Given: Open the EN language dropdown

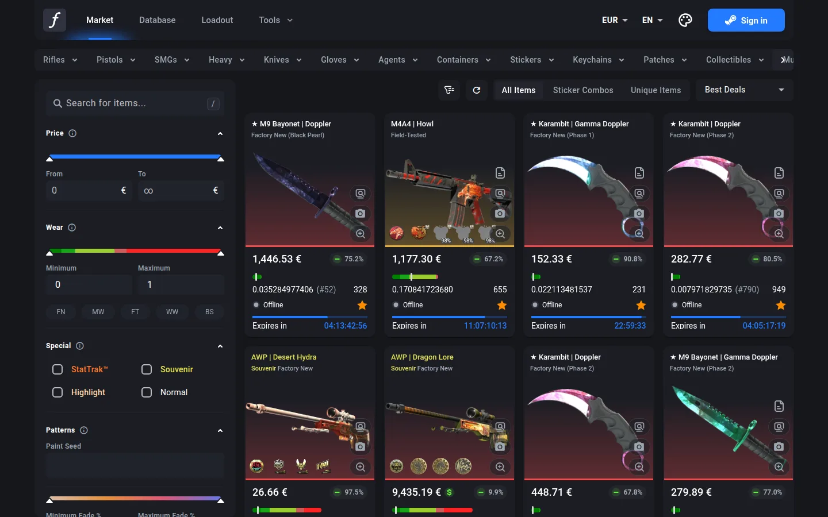Looking at the screenshot, I should [x=652, y=20].
